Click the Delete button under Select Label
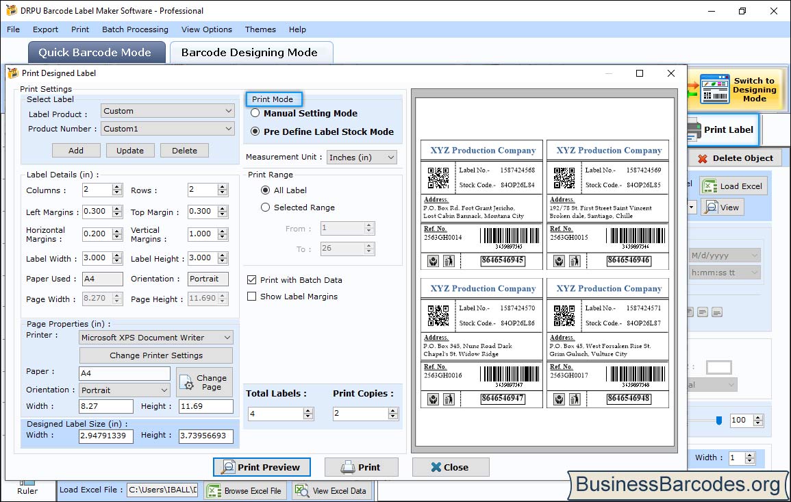This screenshot has height=502, width=791. (x=185, y=151)
